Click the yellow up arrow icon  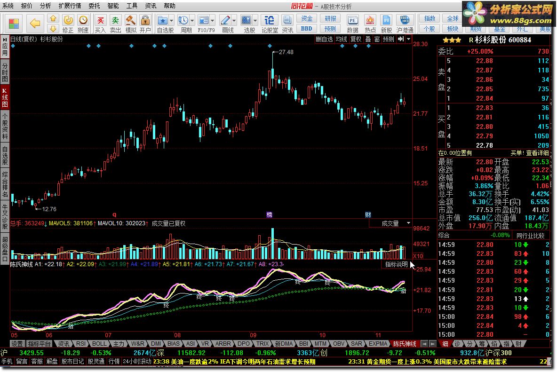coord(53,18)
